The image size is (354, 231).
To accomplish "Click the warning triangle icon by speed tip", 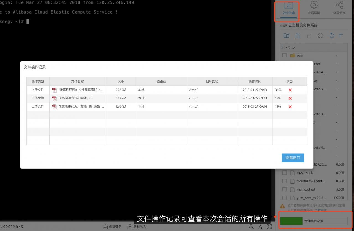I will pyautogui.click(x=282, y=206).
